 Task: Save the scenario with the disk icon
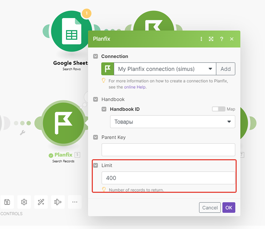click(x=7, y=202)
